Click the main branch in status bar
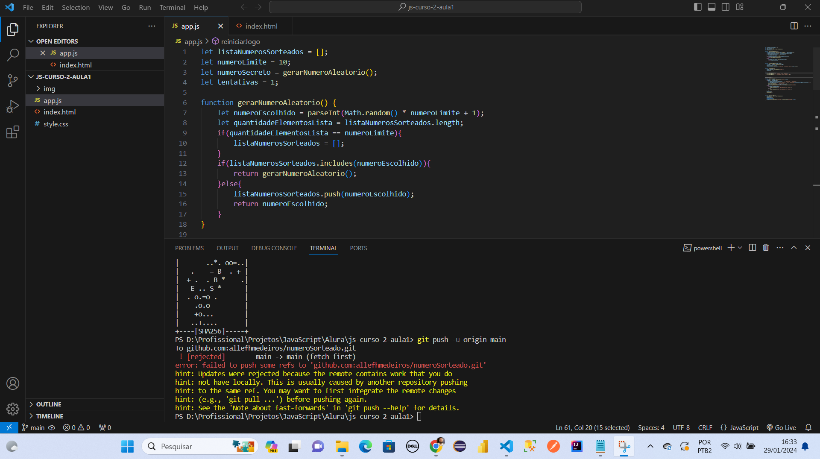 33,427
